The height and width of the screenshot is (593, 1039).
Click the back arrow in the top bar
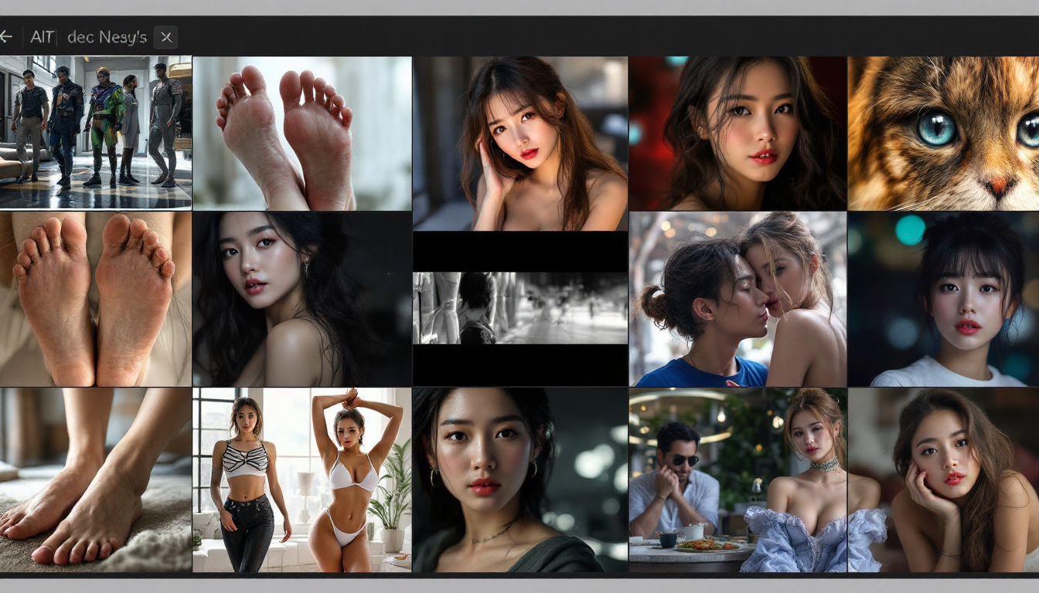point(6,36)
